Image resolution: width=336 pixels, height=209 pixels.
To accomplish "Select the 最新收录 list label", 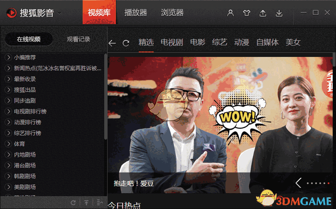I will point(25,79).
